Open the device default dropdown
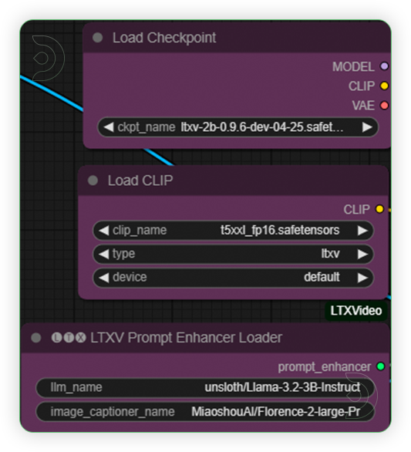This screenshot has width=411, height=452. pos(233,278)
